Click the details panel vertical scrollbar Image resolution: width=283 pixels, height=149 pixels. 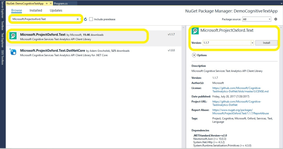click(x=281, y=86)
